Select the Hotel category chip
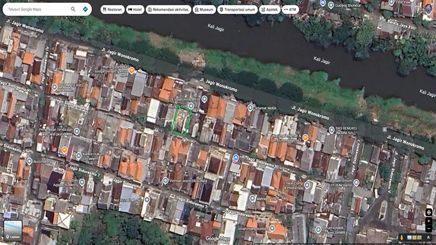 click(135, 9)
